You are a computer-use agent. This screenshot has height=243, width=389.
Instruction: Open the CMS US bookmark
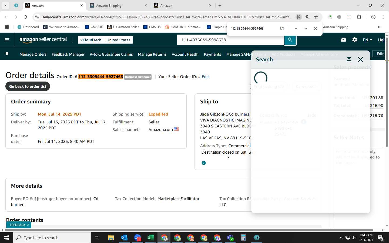152,27
